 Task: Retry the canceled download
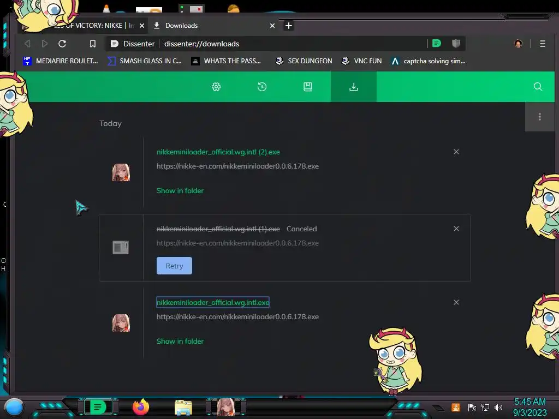[174, 266]
